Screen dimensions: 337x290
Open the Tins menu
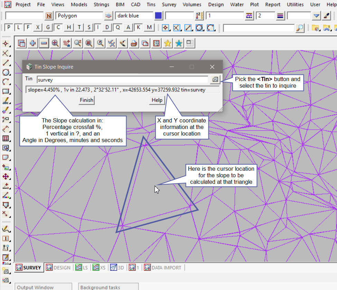point(151,4)
